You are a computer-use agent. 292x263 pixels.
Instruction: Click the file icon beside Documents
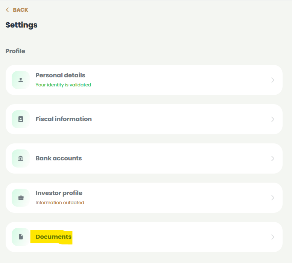[x=21, y=237]
